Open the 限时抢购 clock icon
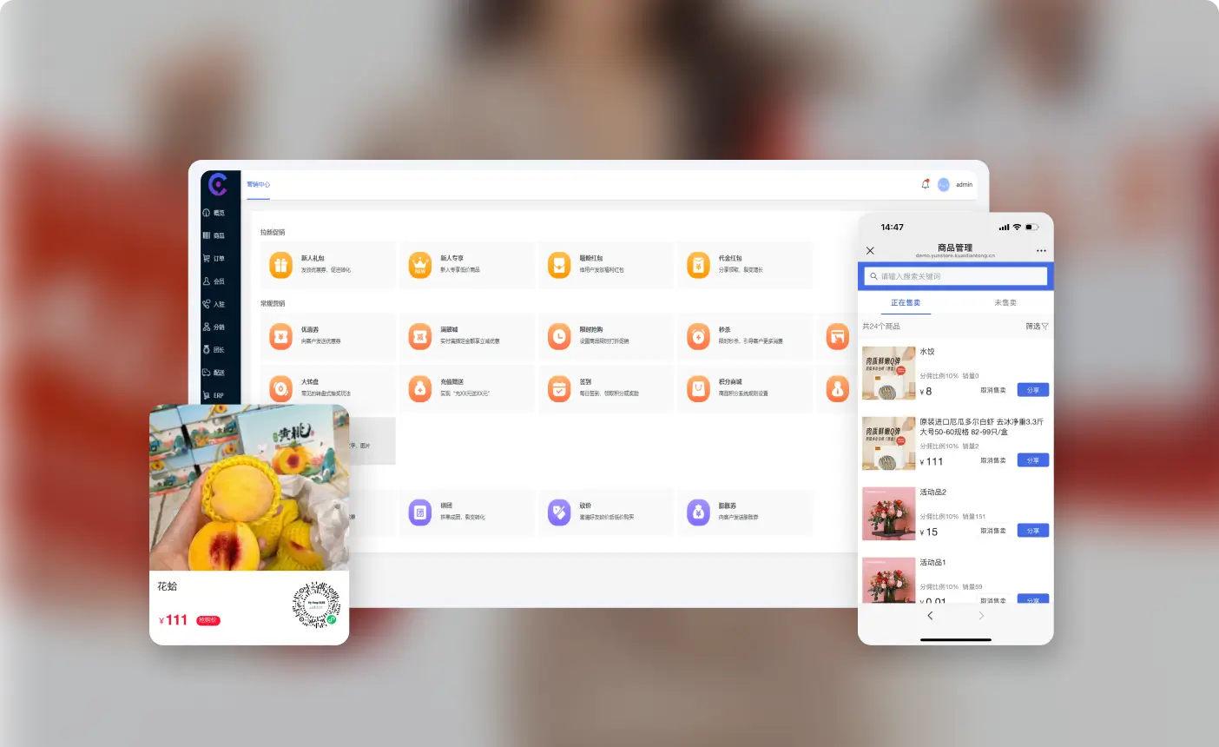Viewport: 1219px width, 747px height. pyautogui.click(x=559, y=336)
